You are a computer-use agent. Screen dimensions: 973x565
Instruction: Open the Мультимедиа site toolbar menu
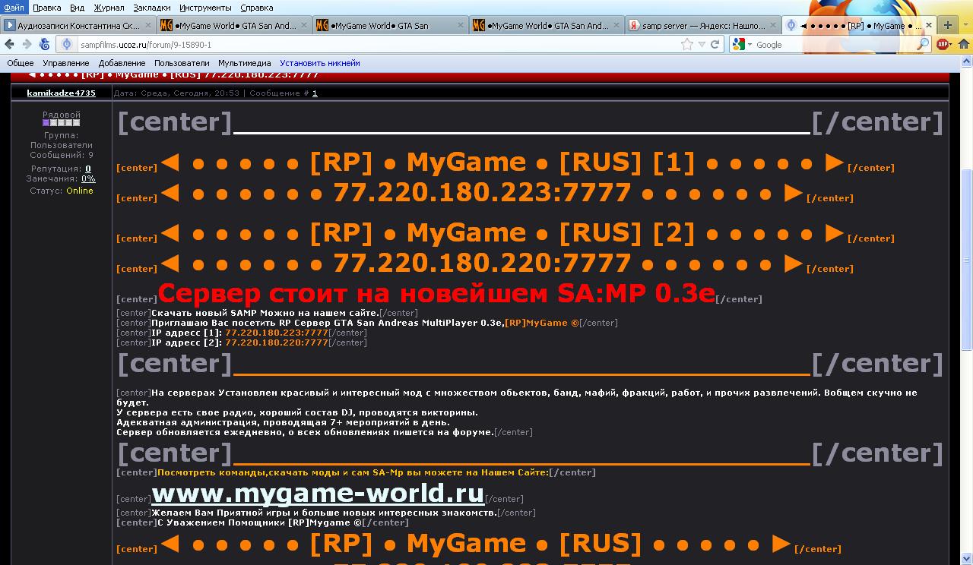point(245,63)
